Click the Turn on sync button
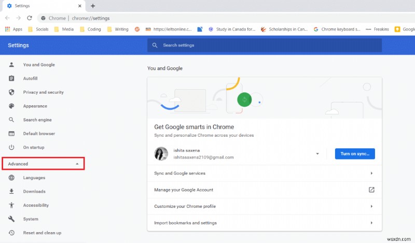The width and height of the screenshot is (415, 243). [355, 154]
